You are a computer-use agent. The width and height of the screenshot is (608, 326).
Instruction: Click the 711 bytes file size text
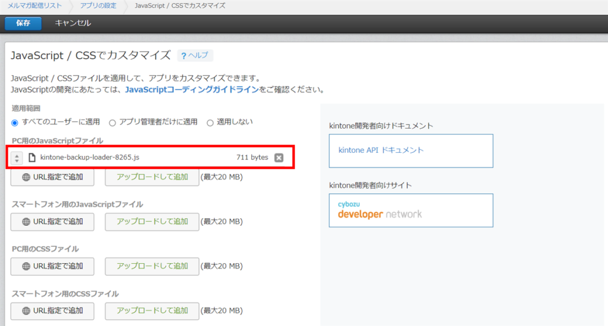tap(252, 157)
